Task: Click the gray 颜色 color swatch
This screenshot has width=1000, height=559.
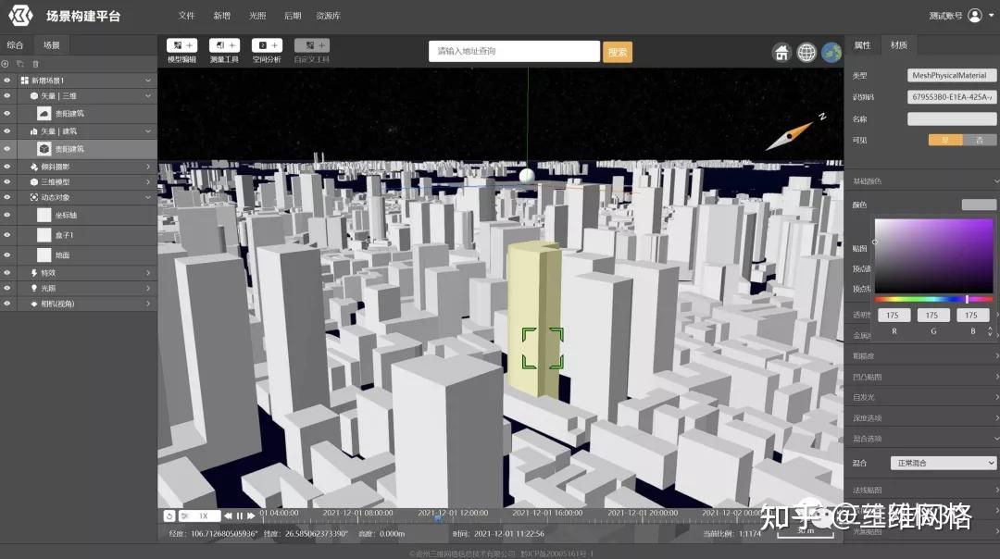Action: coord(979,205)
